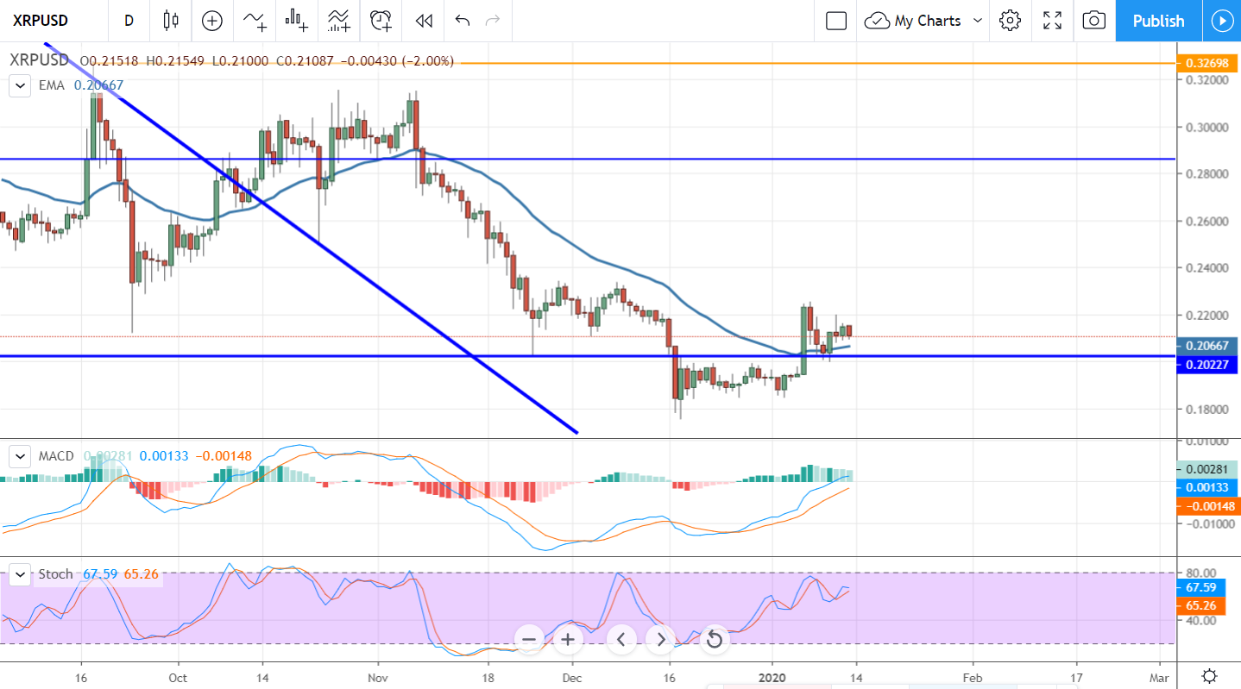
Task: Create an alert with the alarm clock icon
Action: point(381,21)
